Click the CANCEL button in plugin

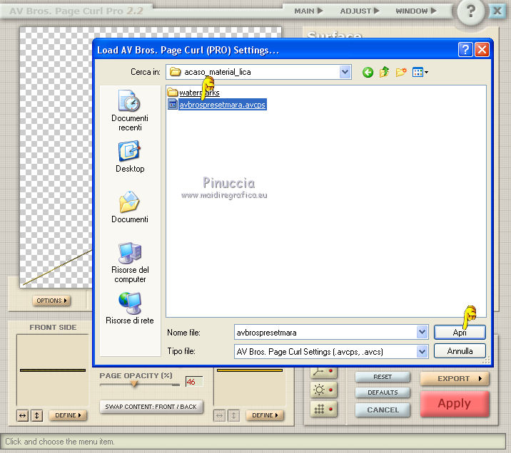tap(383, 410)
